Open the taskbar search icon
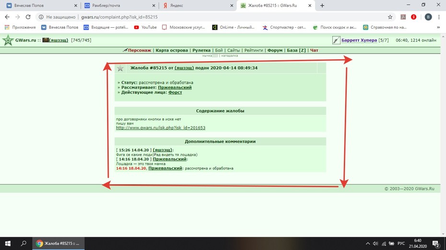 tap(23, 243)
